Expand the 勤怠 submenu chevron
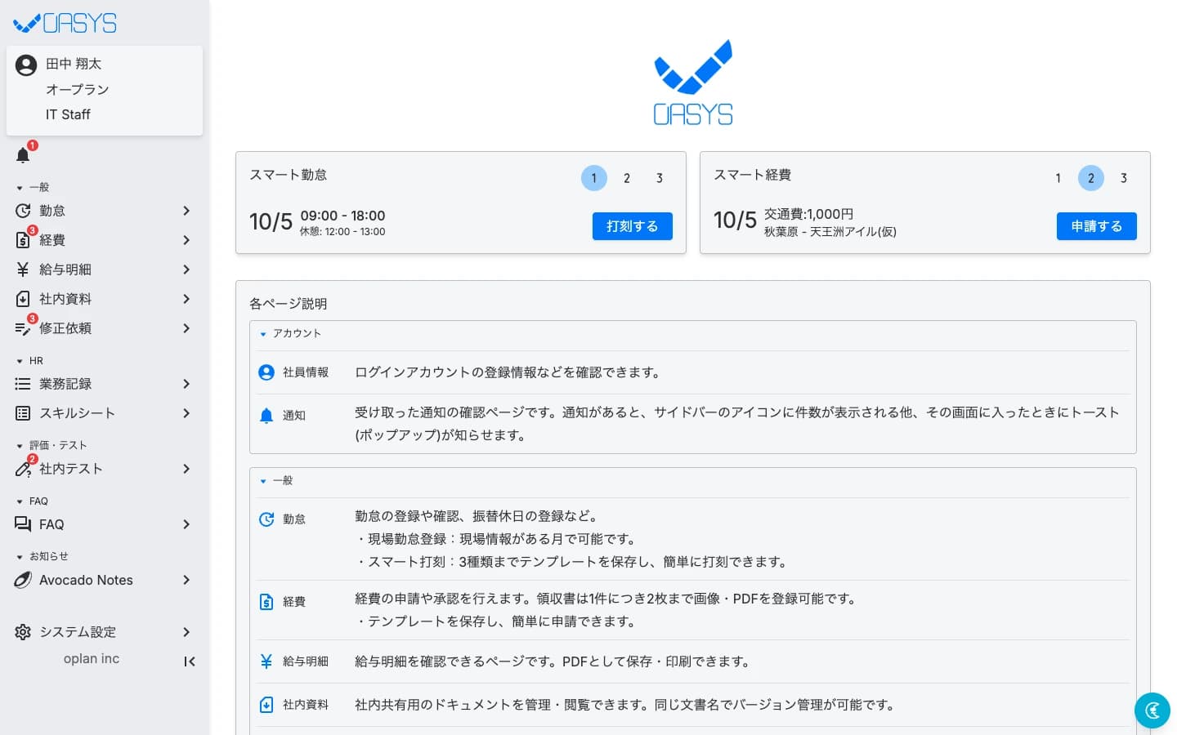 point(186,211)
